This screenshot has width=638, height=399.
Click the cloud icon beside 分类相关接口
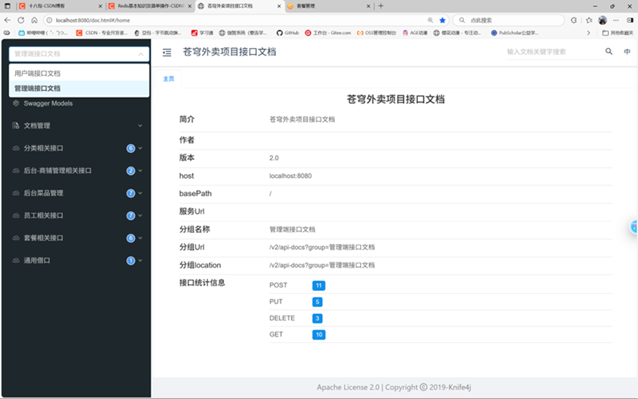click(x=15, y=148)
